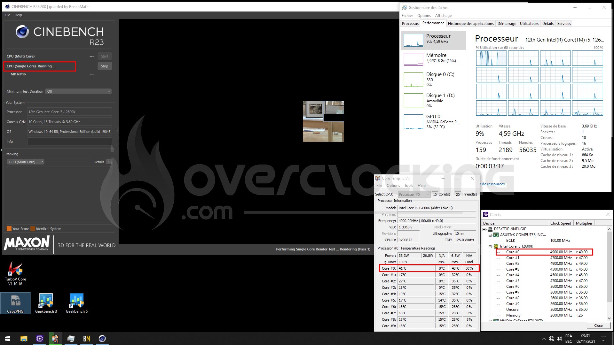Open the BenchMate BM taskbar icon
The height and width of the screenshot is (345, 614).
tap(87, 339)
